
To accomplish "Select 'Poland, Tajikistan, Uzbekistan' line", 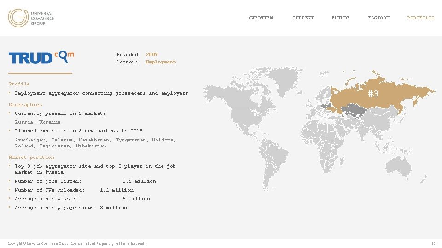I will point(60,146).
